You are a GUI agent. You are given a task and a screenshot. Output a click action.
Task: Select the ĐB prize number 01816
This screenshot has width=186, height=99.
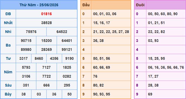tap(46, 14)
